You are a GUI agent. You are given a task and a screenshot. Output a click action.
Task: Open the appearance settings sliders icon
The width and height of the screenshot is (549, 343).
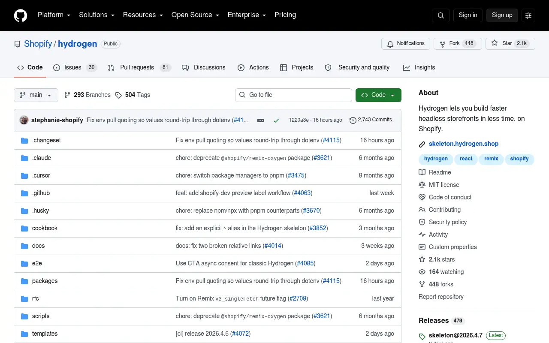(x=528, y=15)
